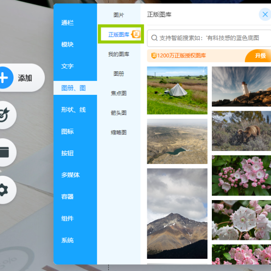
Task: Select 图标 category
Action: tap(67, 131)
